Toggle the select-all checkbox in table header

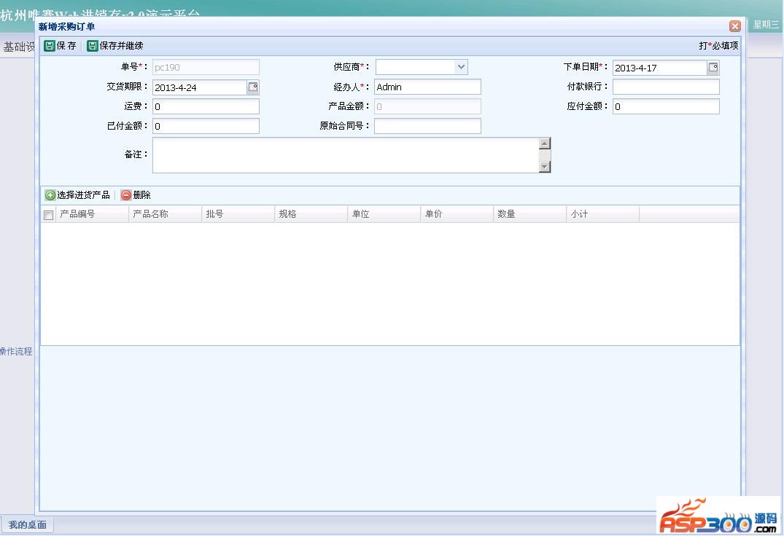point(49,215)
